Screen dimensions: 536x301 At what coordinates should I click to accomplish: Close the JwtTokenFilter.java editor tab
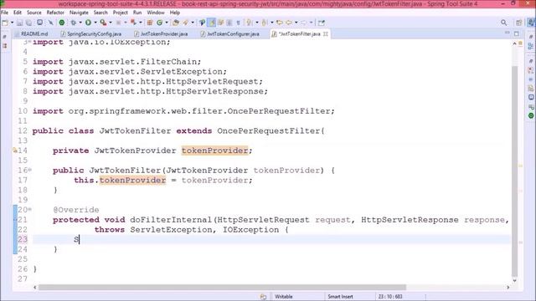[x=326, y=33]
